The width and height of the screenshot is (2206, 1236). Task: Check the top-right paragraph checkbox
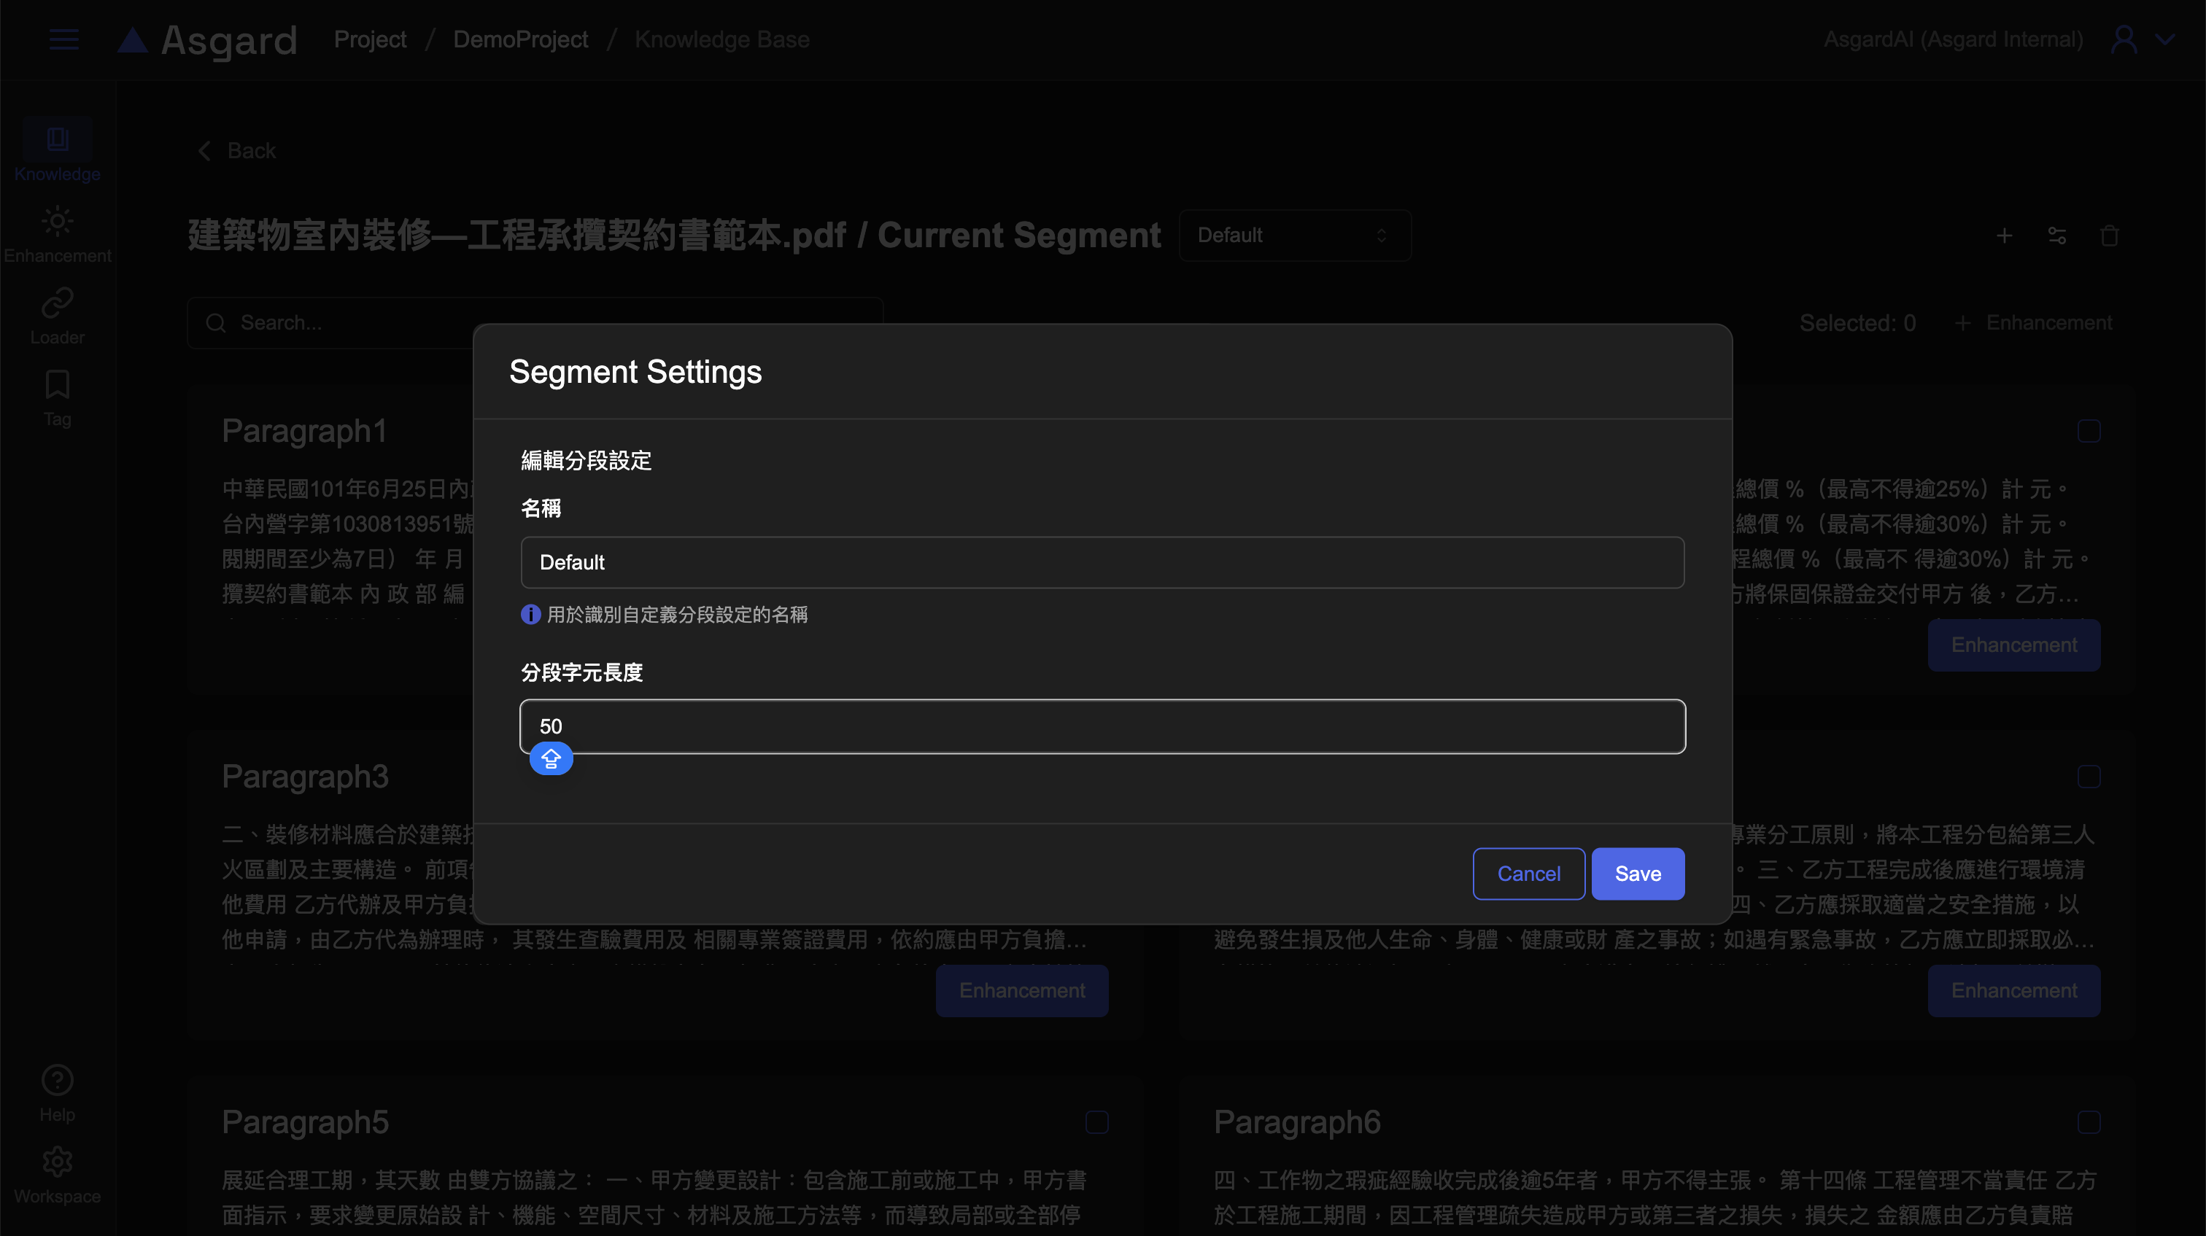coord(2089,430)
